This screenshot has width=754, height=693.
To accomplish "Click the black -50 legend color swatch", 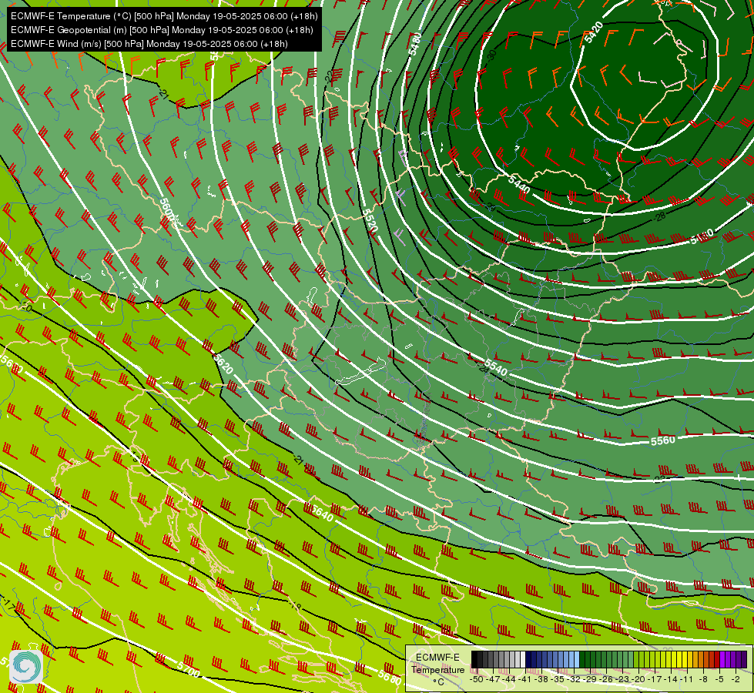I will pos(474,659).
